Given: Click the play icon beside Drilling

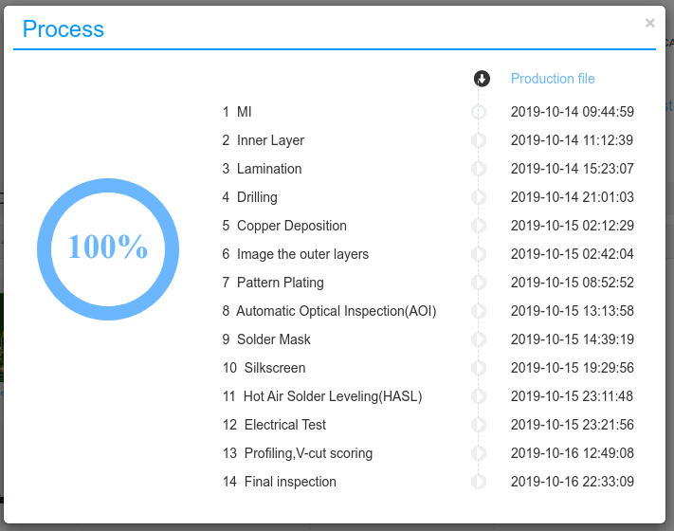Looking at the screenshot, I should pos(479,197).
